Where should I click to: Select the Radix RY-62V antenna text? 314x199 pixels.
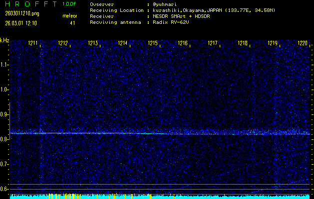pos(175,22)
